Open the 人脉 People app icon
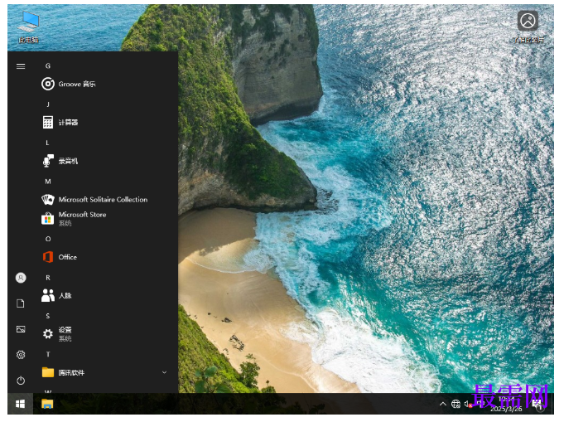This screenshot has height=422, width=564. tap(48, 295)
